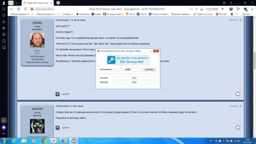
Task: Open history clock in sidebar
Action: point(4,15)
